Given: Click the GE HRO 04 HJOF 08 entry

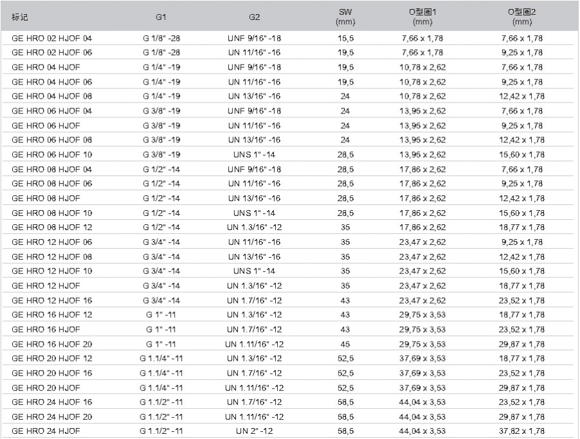Looking at the screenshot, I should pyautogui.click(x=52, y=96).
